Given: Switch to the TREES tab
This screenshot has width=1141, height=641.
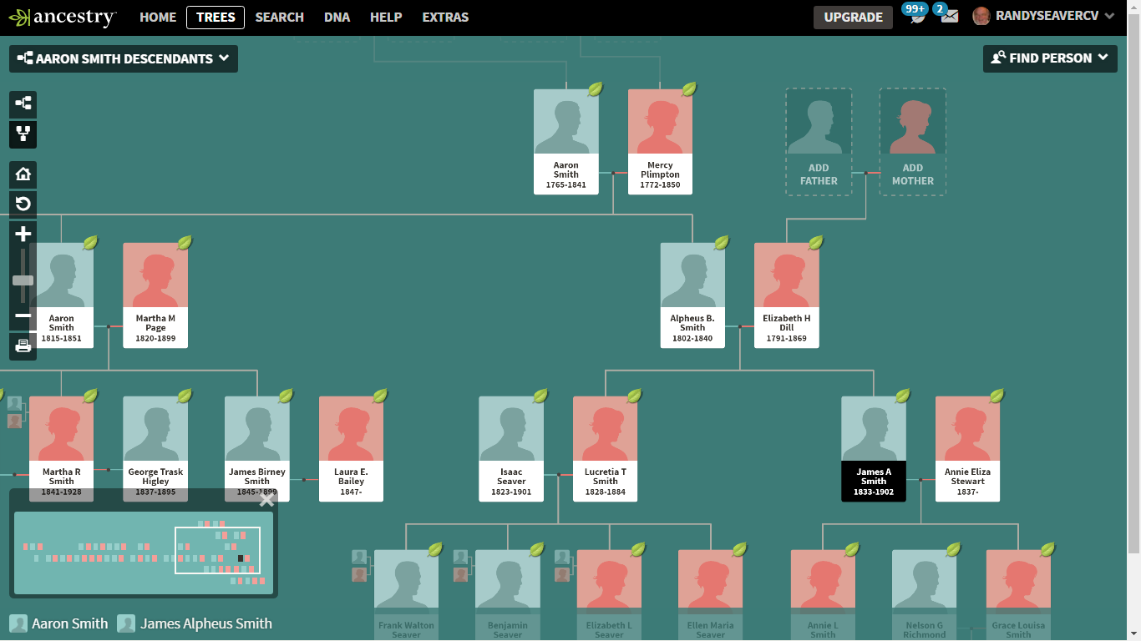Looking at the screenshot, I should pos(215,16).
